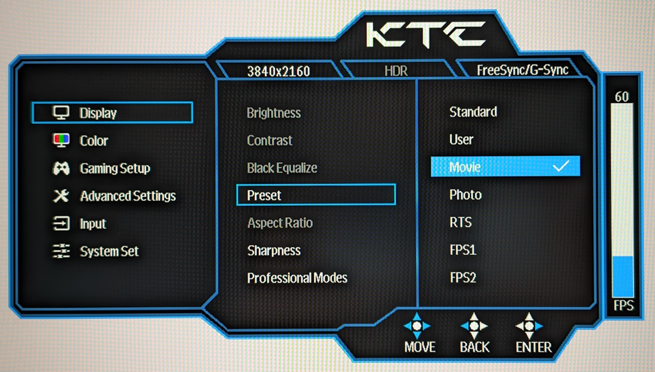Choose the Standard preset
The width and height of the screenshot is (655, 372).
pyautogui.click(x=473, y=112)
